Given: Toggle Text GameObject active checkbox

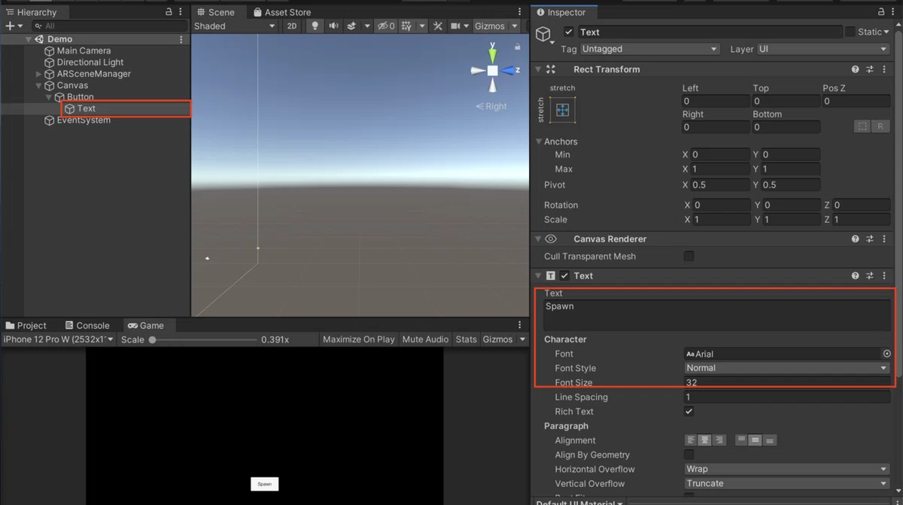Looking at the screenshot, I should point(568,32).
